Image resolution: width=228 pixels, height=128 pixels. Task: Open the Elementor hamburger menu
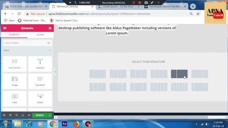tap(5, 28)
